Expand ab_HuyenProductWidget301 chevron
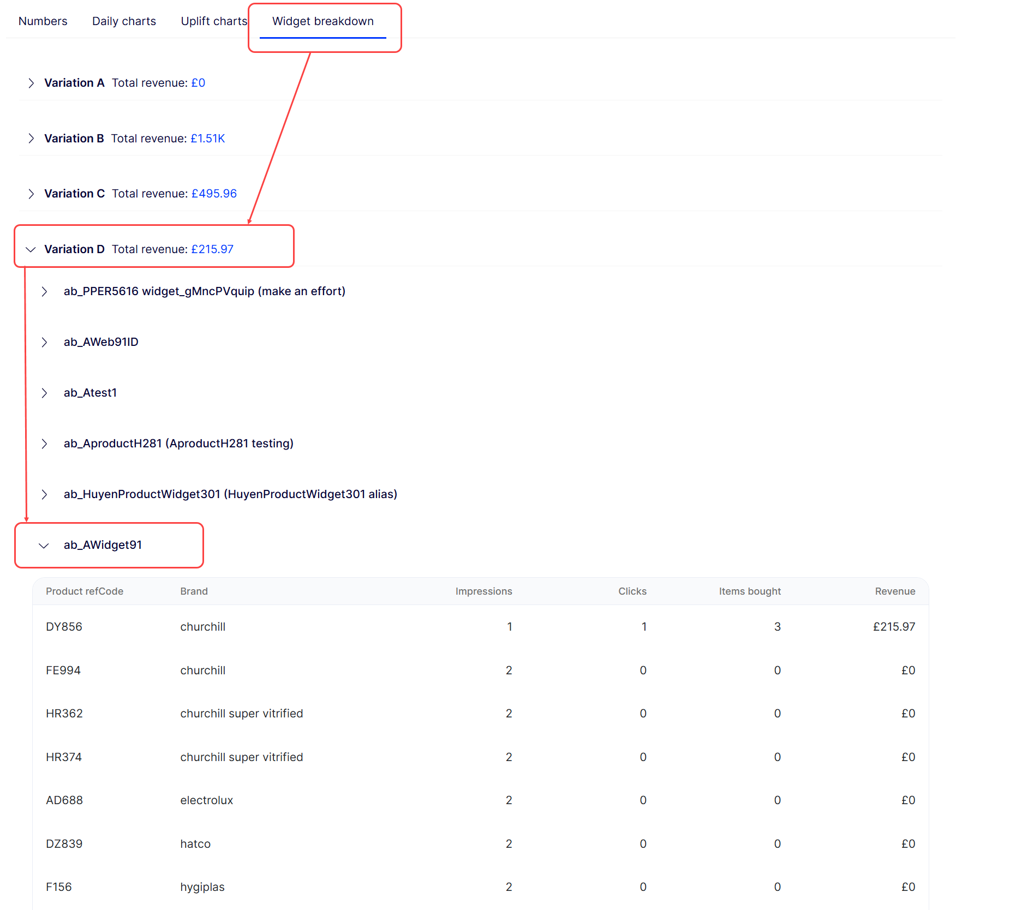1016x910 pixels. pyautogui.click(x=44, y=495)
